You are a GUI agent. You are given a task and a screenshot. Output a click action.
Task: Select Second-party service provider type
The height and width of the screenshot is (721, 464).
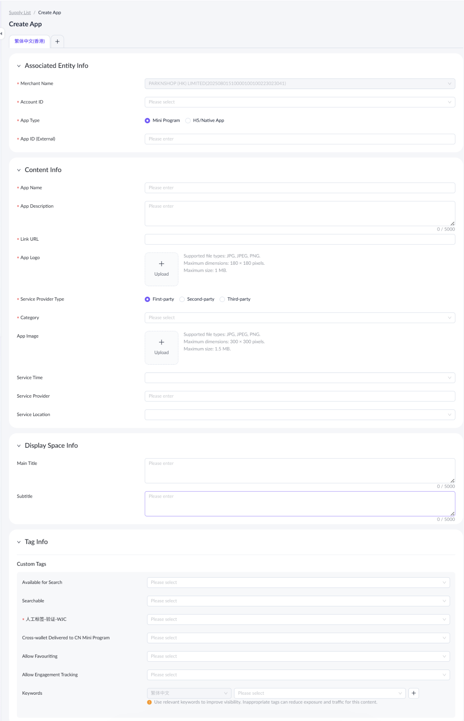click(182, 299)
